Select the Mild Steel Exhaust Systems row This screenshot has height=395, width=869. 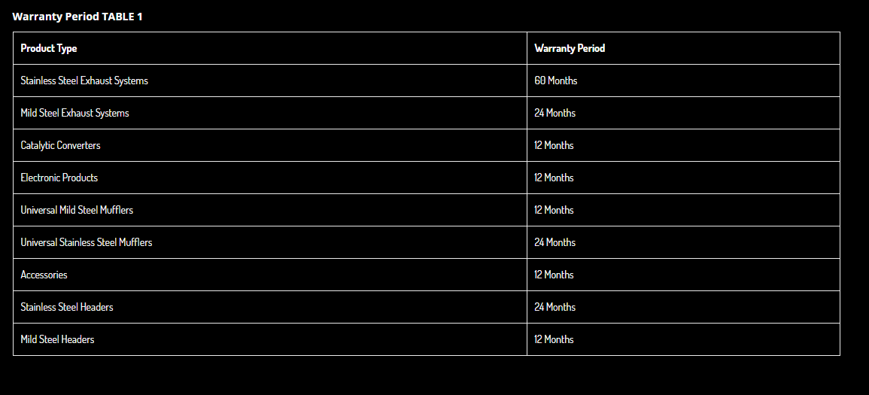click(427, 113)
